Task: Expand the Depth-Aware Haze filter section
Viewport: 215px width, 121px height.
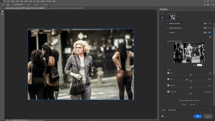Action: coord(168,28)
